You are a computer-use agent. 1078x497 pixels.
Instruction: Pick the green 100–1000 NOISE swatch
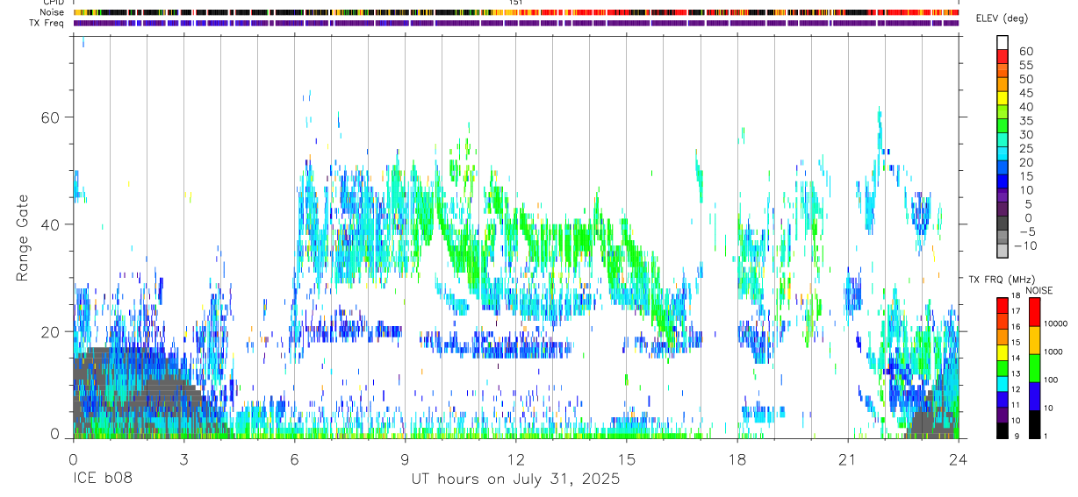[x=1034, y=368]
